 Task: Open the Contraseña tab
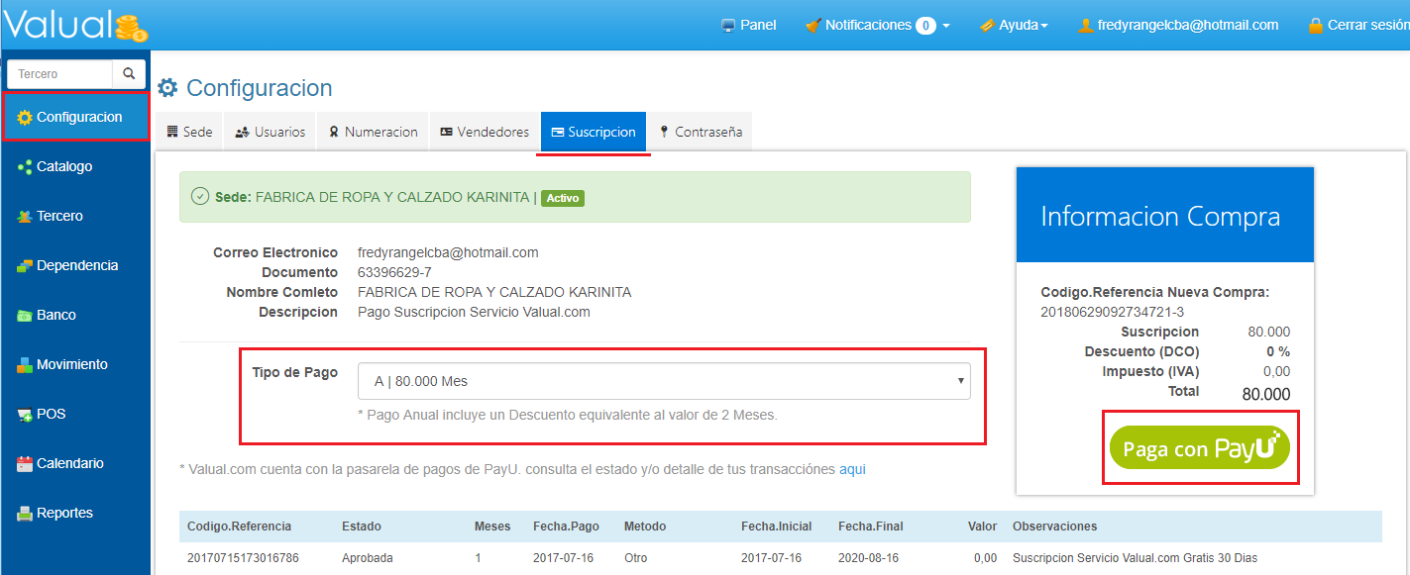coord(700,132)
